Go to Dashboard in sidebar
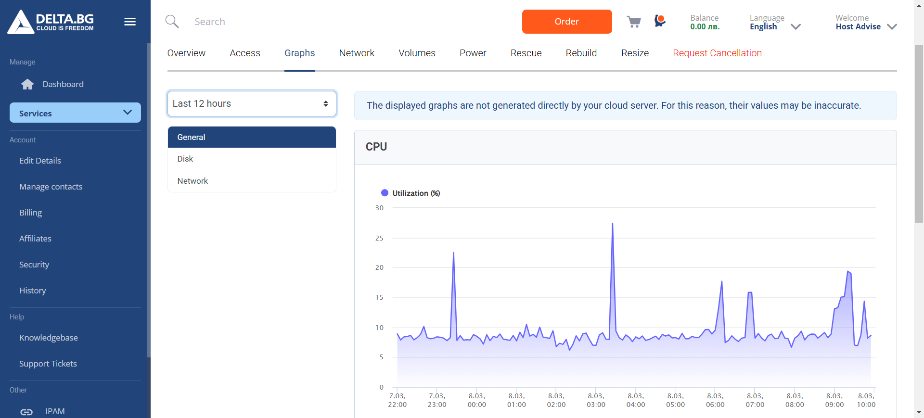Screen dimensions: 924x418 click(x=63, y=84)
